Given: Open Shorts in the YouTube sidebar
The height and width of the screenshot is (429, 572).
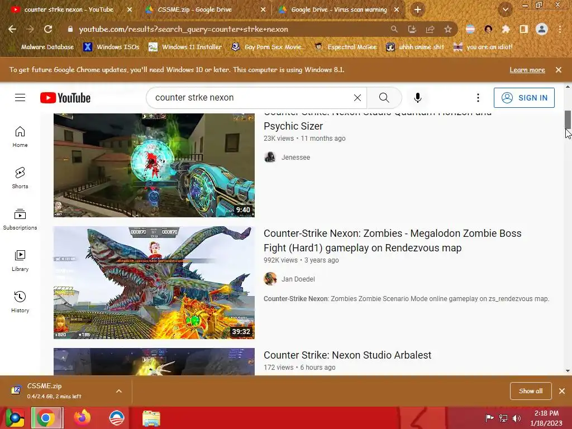Looking at the screenshot, I should tap(20, 178).
